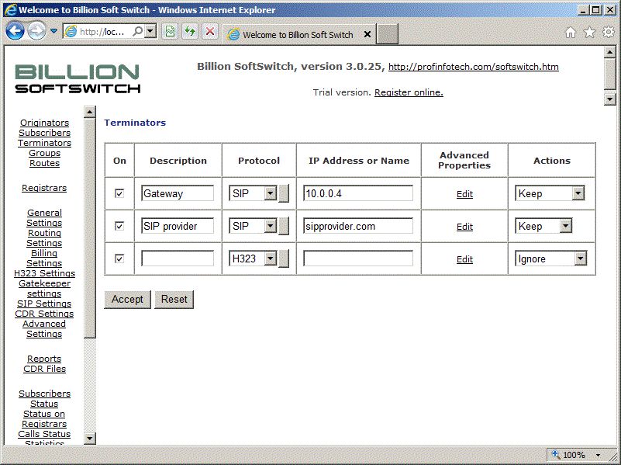Open the recent pages dropdown arrow

point(53,31)
